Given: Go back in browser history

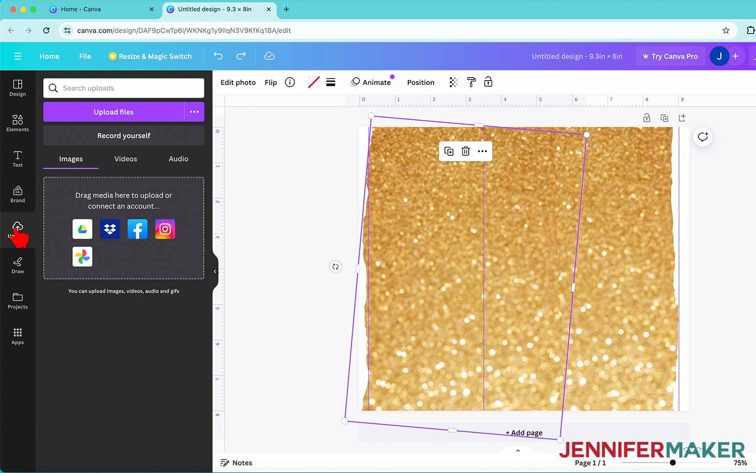Looking at the screenshot, I should [11, 30].
